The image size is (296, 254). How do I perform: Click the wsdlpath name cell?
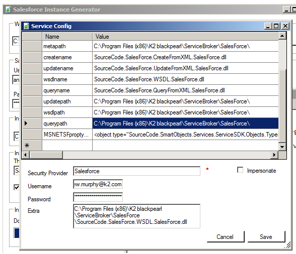tap(67, 112)
